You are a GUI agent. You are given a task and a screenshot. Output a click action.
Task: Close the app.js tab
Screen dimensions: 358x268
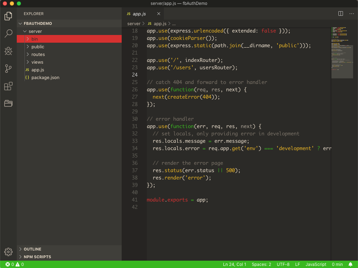(x=159, y=14)
